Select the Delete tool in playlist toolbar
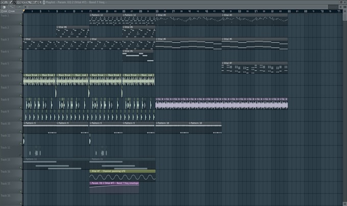Image resolution: width=347 pixels, height=206 pixels. click(x=18, y=3)
